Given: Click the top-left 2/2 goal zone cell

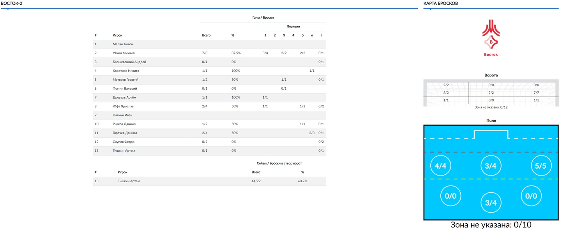Looking at the screenshot, I should click(446, 85).
